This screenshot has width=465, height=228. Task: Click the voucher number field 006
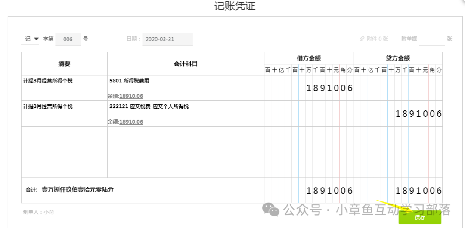[x=68, y=39]
